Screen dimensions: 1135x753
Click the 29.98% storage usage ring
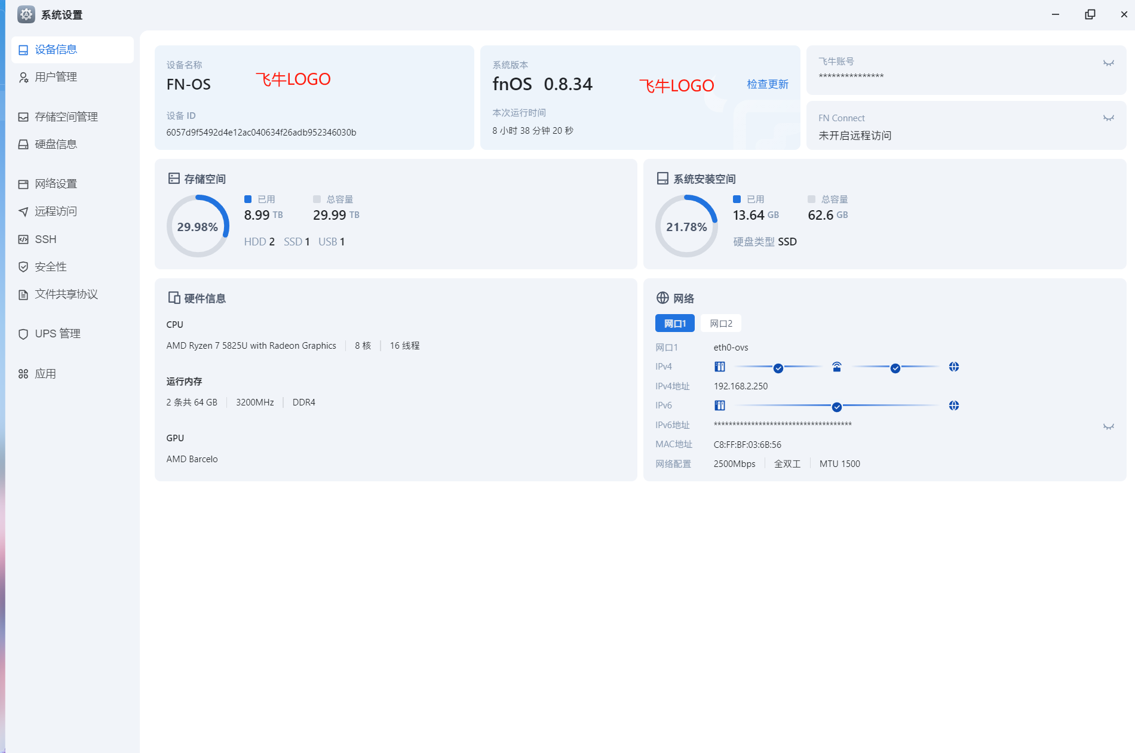point(198,227)
